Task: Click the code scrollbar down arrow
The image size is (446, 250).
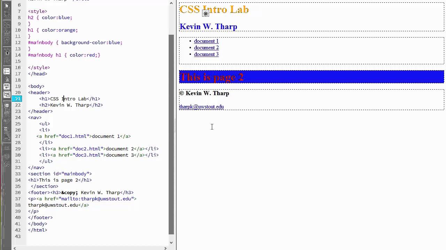Action: 171,242
